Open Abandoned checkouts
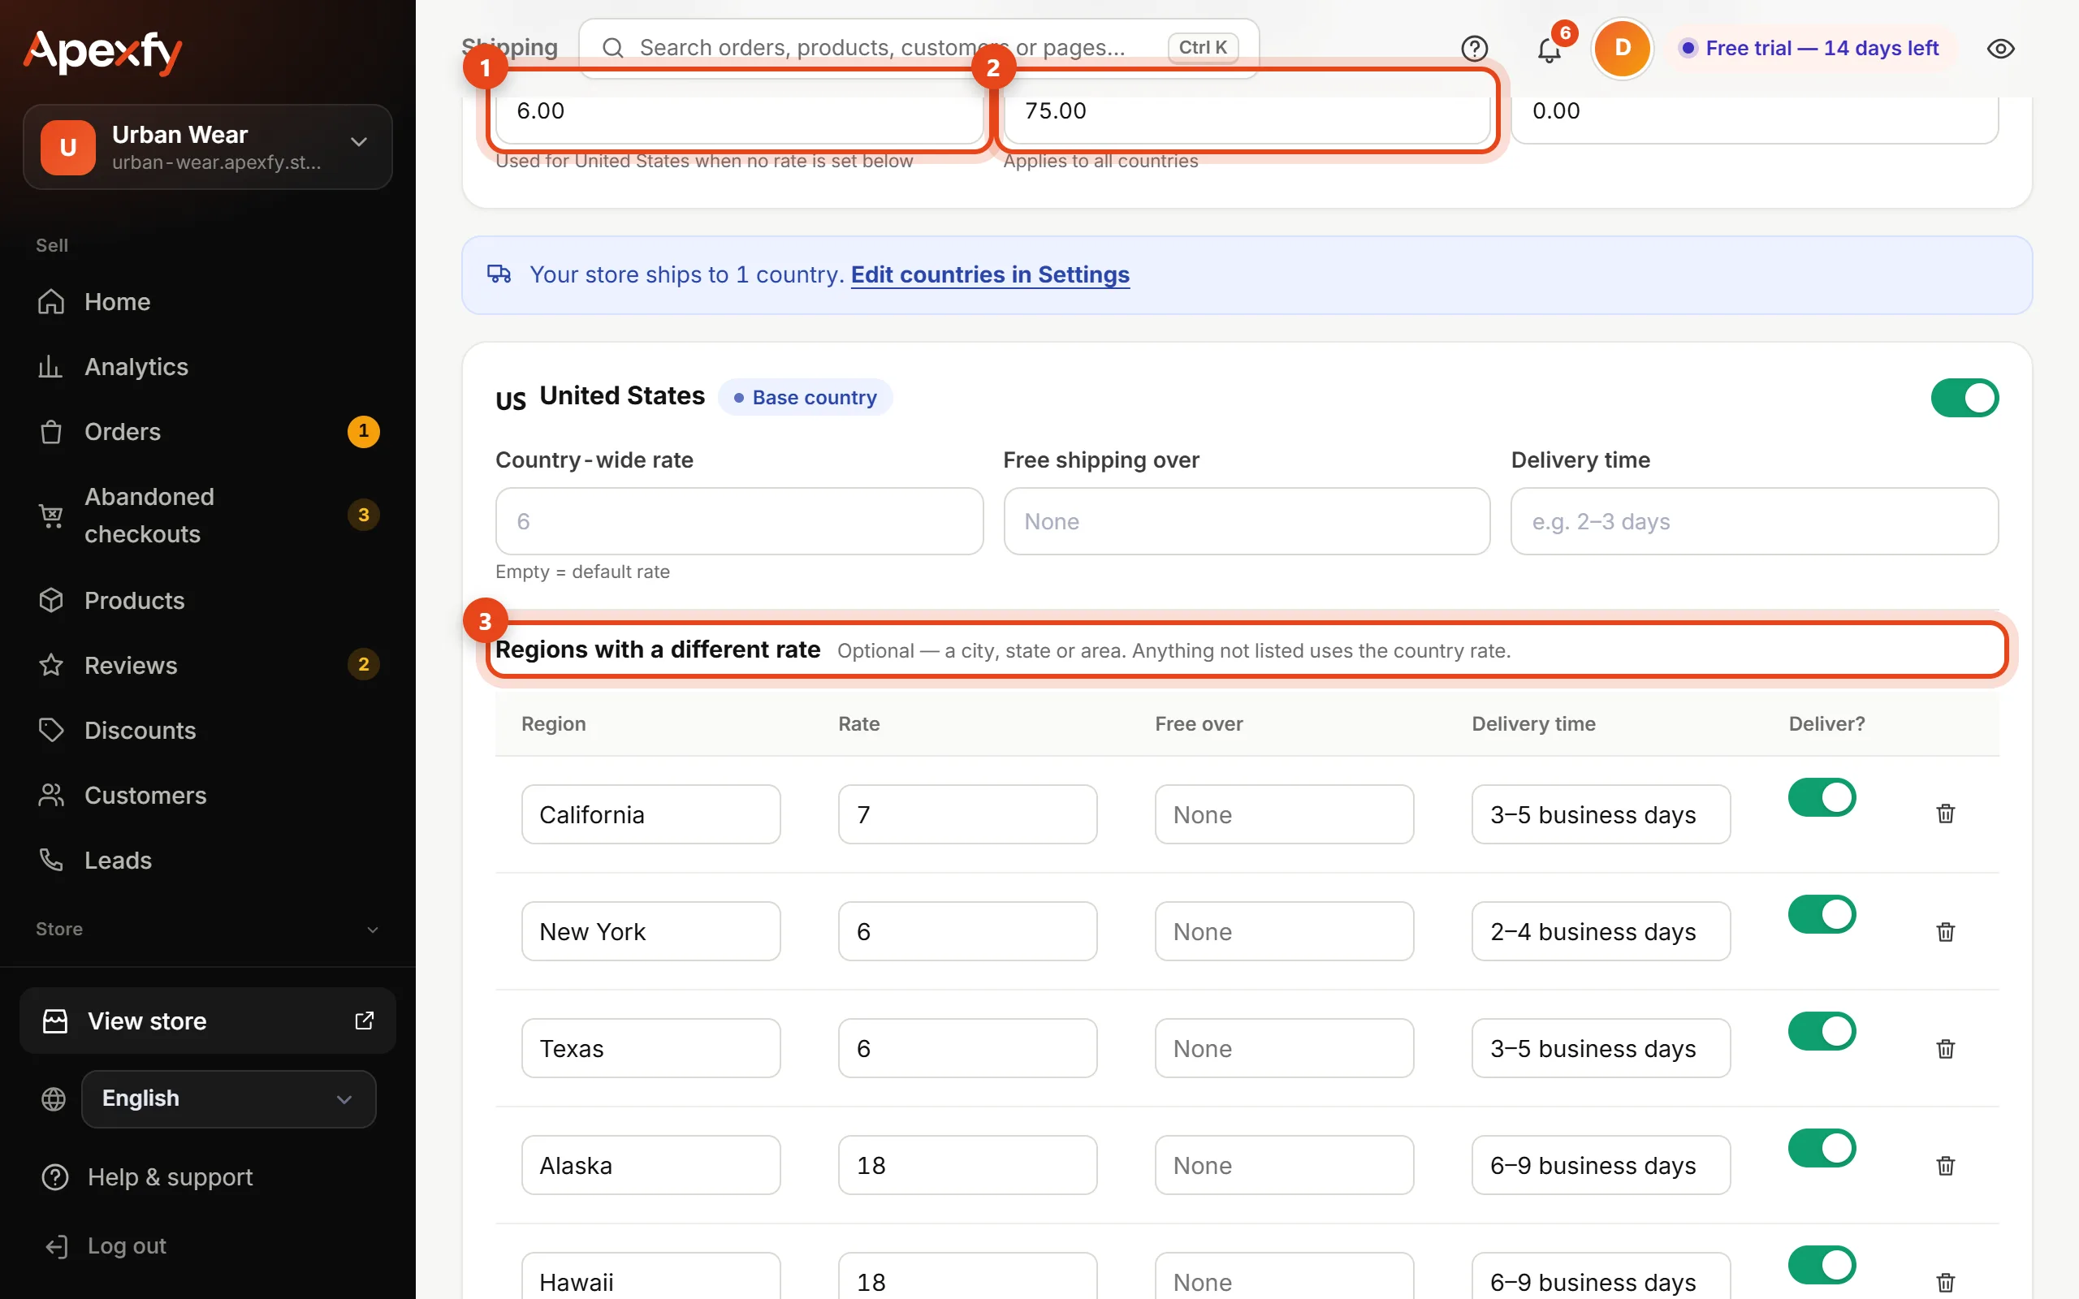Viewport: 2079px width, 1299px height. click(208, 515)
